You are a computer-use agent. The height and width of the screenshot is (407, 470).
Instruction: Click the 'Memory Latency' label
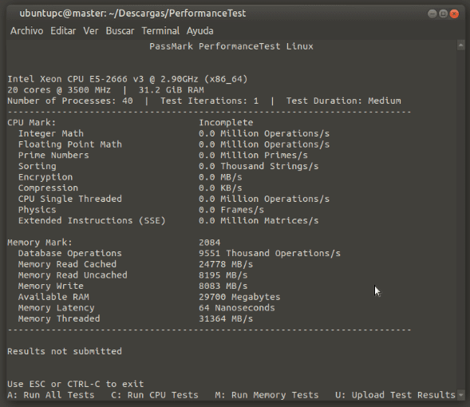(x=57, y=308)
